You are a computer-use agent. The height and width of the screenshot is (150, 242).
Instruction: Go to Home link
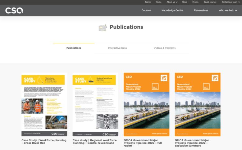159,2
